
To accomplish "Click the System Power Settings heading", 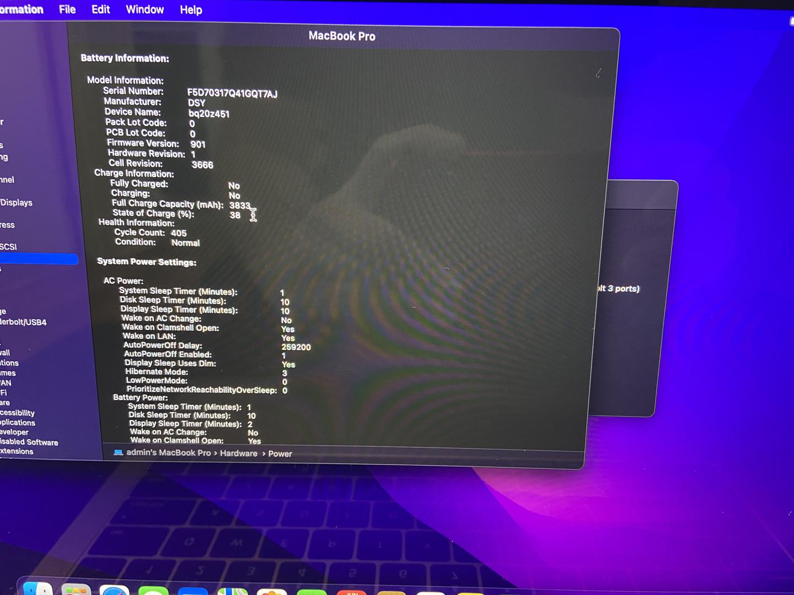I will pos(147,262).
